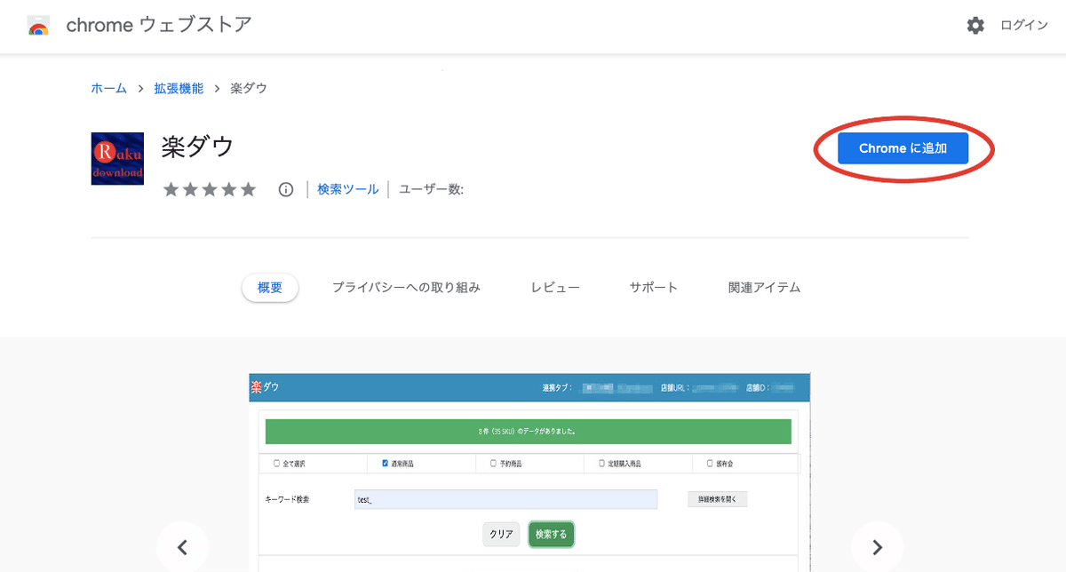This screenshot has width=1066, height=572.
Task: Click the 楽ダウ Raku download extension icon
Action: pos(117,158)
